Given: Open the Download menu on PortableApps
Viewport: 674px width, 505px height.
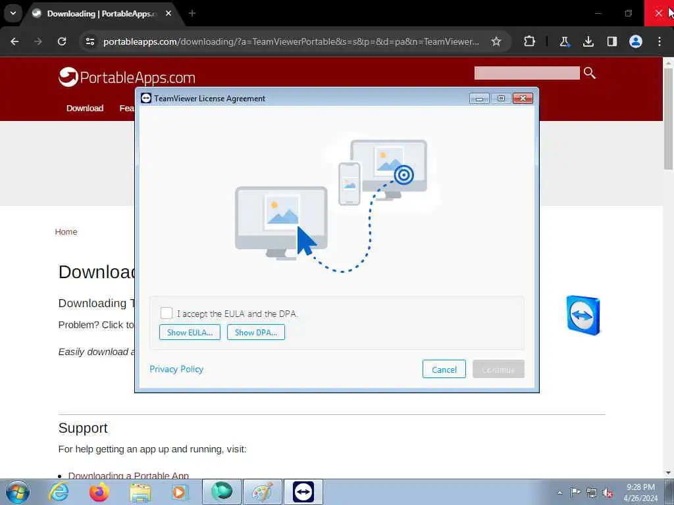Looking at the screenshot, I should click(x=85, y=108).
